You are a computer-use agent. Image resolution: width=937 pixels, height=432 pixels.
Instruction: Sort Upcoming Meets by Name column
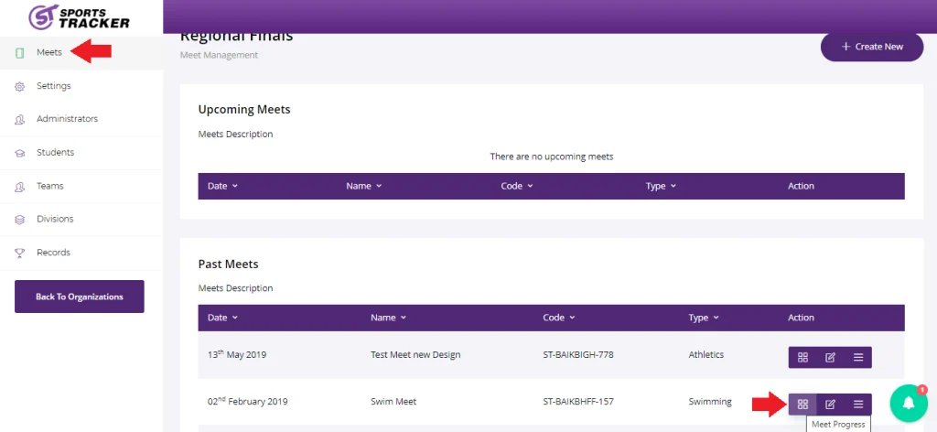(363, 186)
